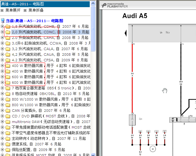Open 便捷系统, 自 2007 年 6 月起 entry
Viewport: 196px width, 156px height.
pyautogui.click(x=36, y=144)
